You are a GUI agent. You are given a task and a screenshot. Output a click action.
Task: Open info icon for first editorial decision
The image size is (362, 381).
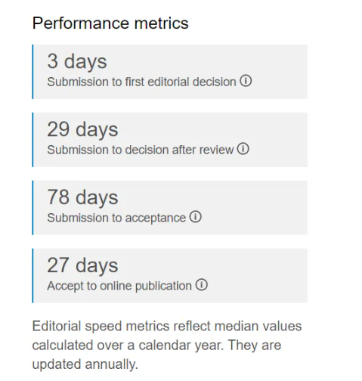pos(246,81)
